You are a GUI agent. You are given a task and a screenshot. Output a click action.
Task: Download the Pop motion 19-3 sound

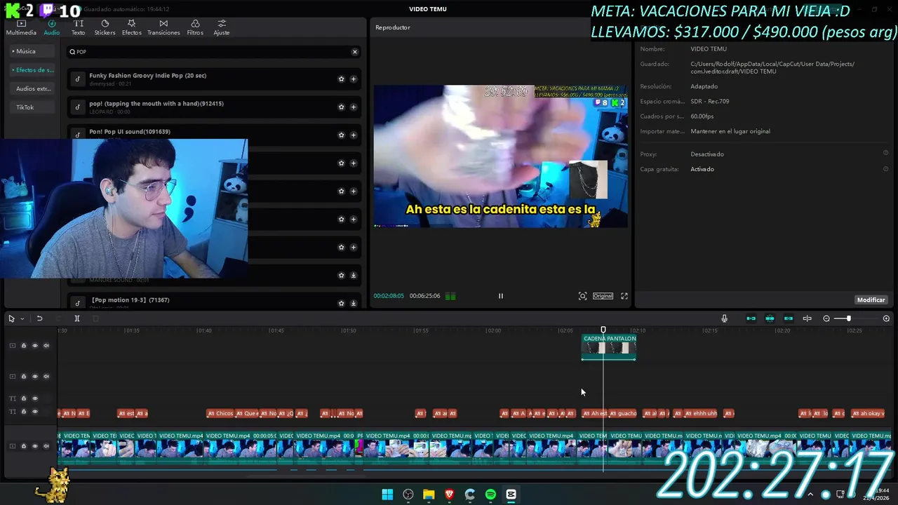pos(353,304)
